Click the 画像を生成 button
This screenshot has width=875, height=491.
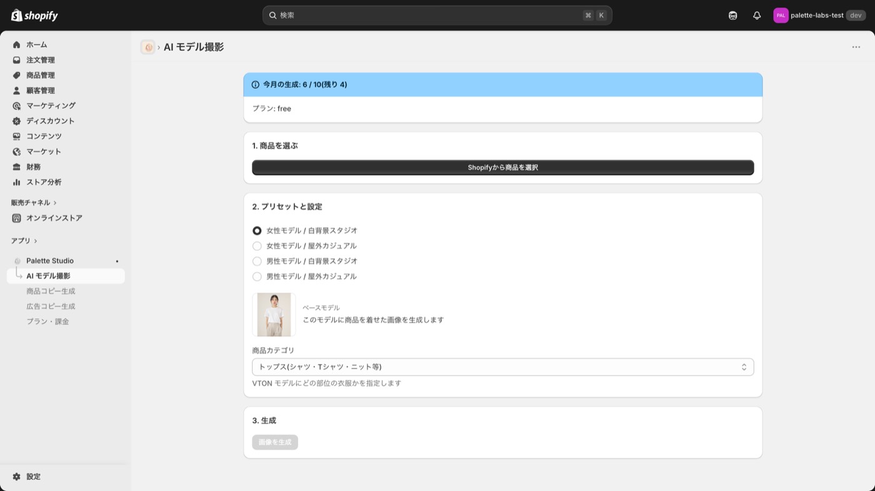coord(275,442)
